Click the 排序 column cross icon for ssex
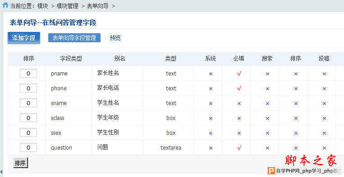This screenshot has width=344, height=177. tap(296, 133)
